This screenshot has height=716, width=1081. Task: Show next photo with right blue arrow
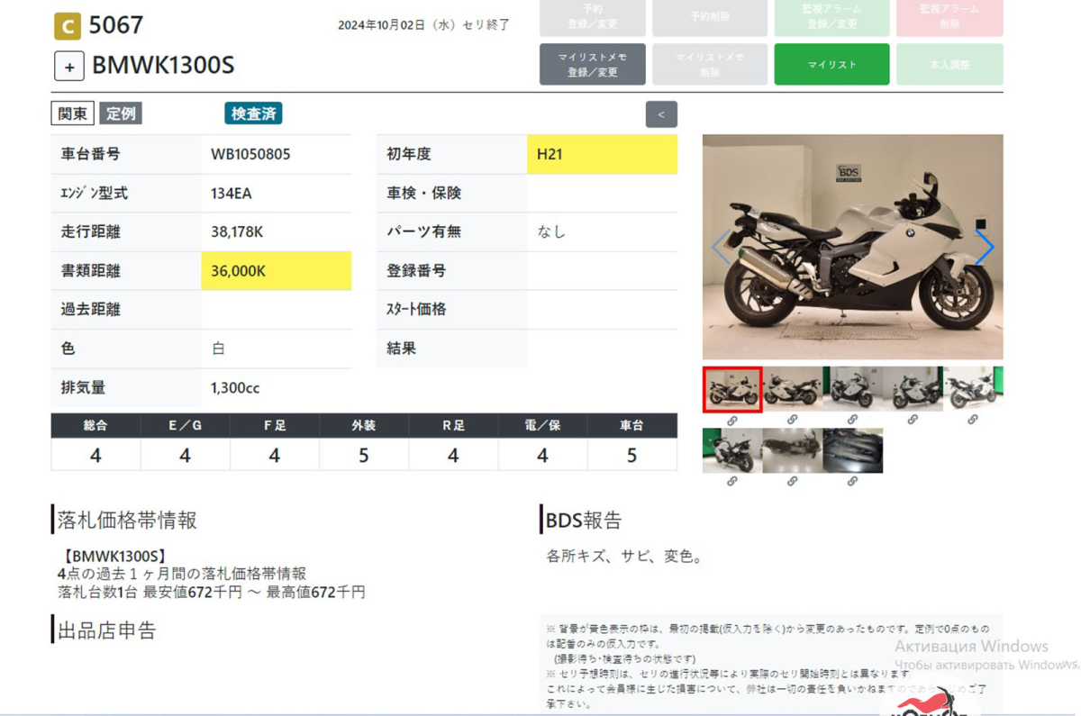click(985, 247)
